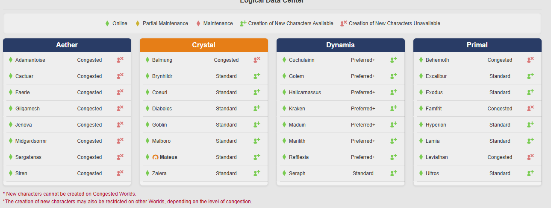Click the Lamia world name
The image size is (551, 208).
[x=433, y=141]
